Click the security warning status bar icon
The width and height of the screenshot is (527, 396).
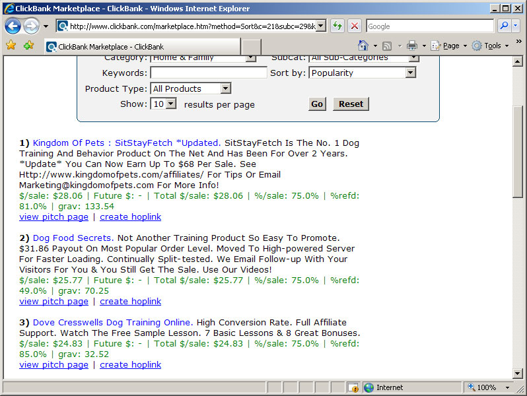353,387
